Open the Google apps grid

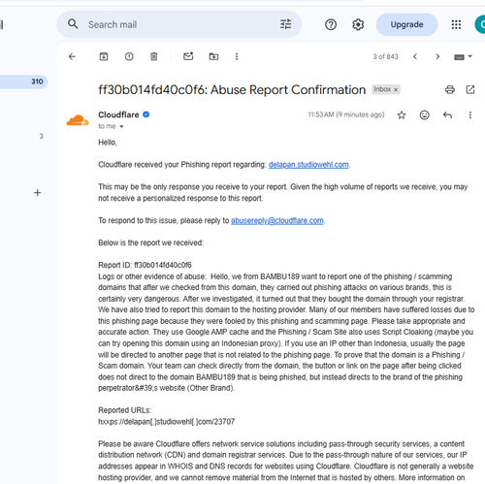(x=456, y=24)
